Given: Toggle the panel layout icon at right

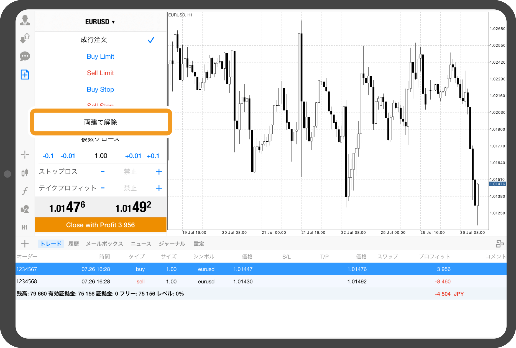Looking at the screenshot, I should pos(499,244).
